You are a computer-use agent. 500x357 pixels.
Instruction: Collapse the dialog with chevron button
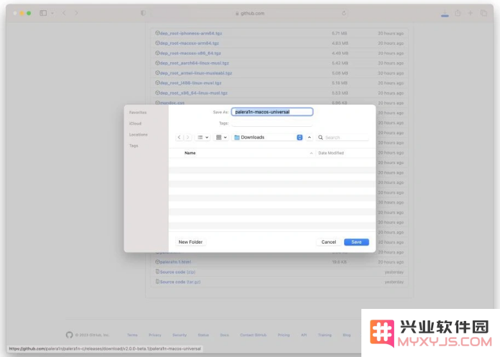309,137
